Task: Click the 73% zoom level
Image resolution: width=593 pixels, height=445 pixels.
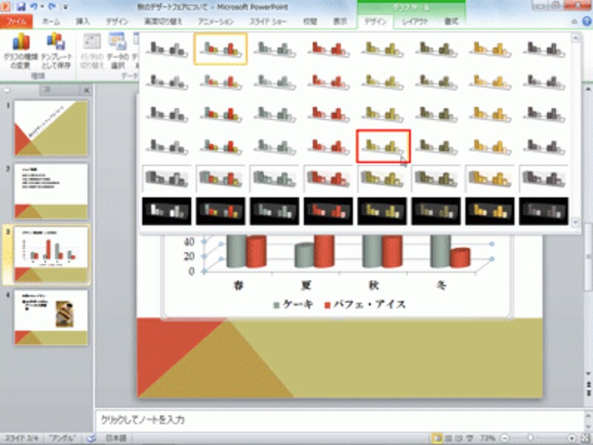Action: [x=488, y=438]
